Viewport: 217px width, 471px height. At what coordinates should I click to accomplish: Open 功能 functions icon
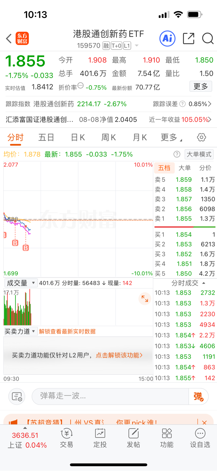point(167,438)
